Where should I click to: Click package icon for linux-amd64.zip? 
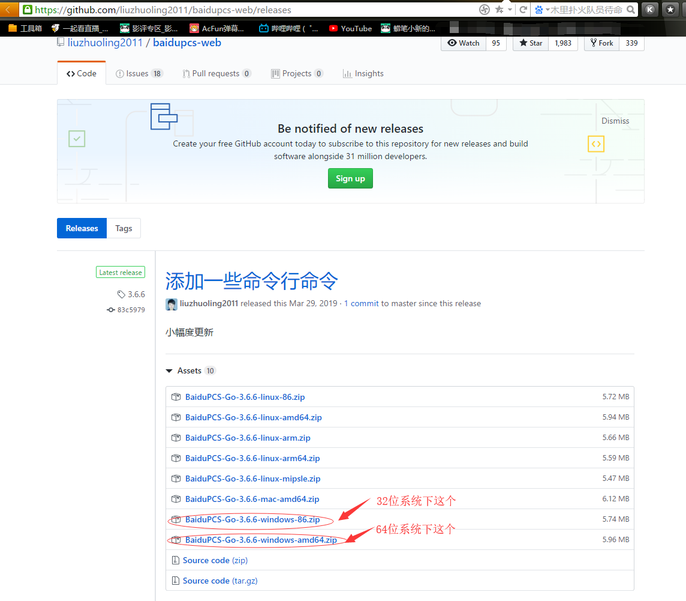pos(176,417)
